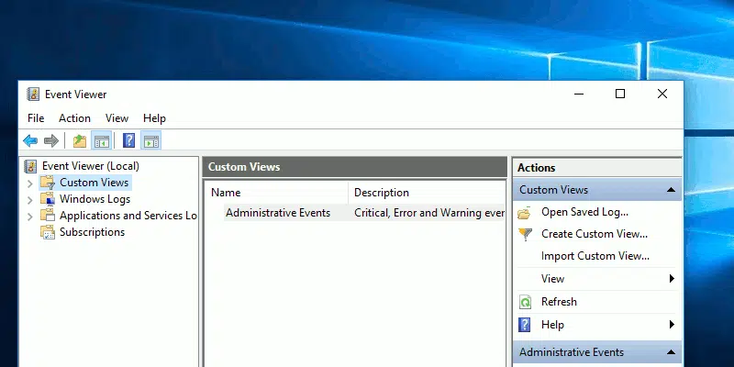
Task: Toggle the Show/Hide Console Tree icon
Action: tap(102, 140)
